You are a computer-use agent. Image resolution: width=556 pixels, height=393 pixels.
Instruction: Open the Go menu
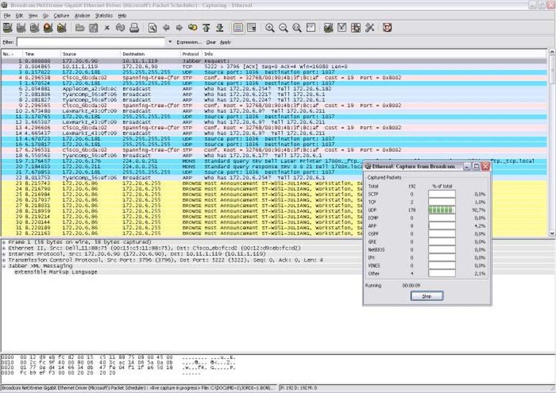point(46,16)
